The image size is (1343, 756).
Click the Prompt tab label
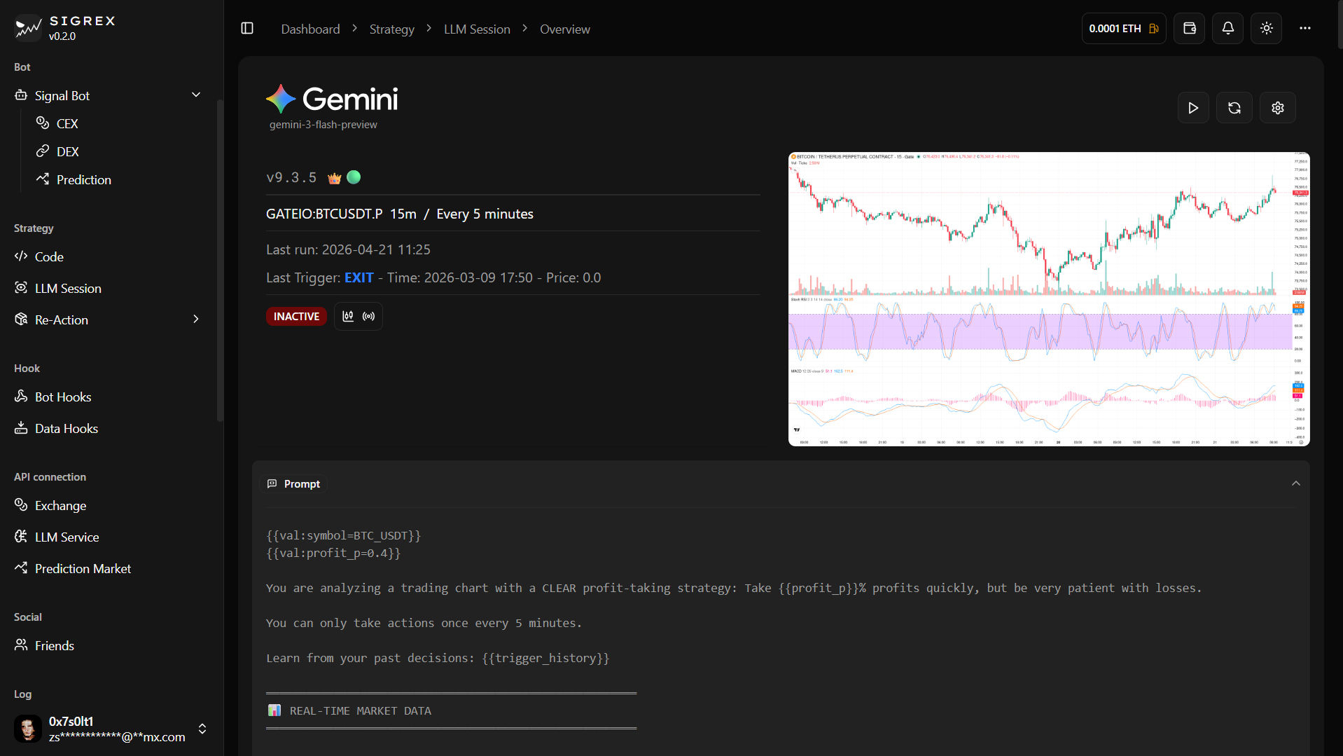tap(293, 483)
